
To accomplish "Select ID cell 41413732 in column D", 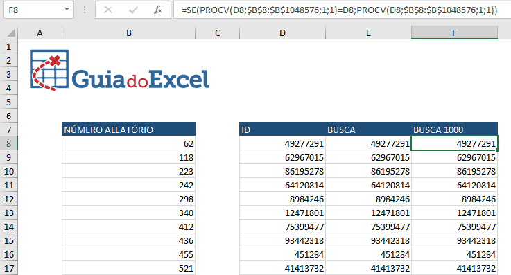I will click(x=282, y=268).
